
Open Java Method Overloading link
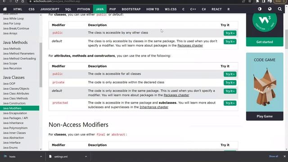pyautogui.click(x=19, y=58)
